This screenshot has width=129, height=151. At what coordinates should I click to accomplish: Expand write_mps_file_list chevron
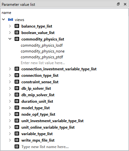click(10, 140)
